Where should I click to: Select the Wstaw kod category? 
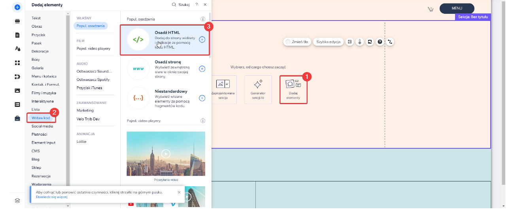click(x=41, y=118)
